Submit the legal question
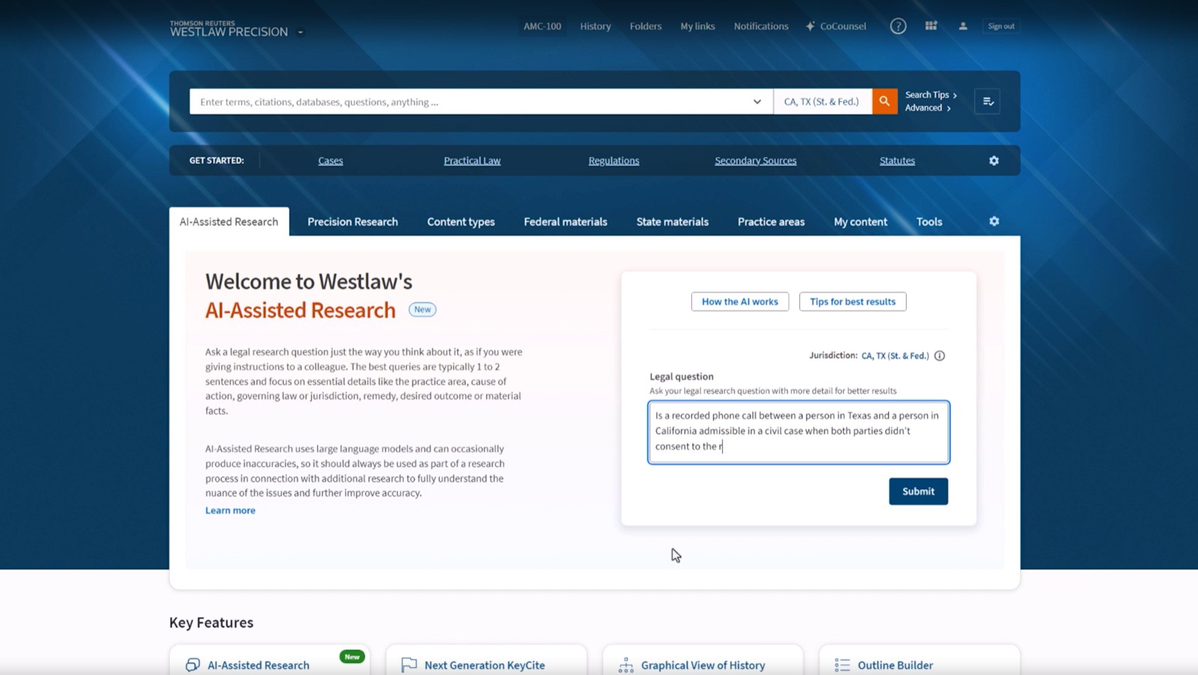 (918, 491)
